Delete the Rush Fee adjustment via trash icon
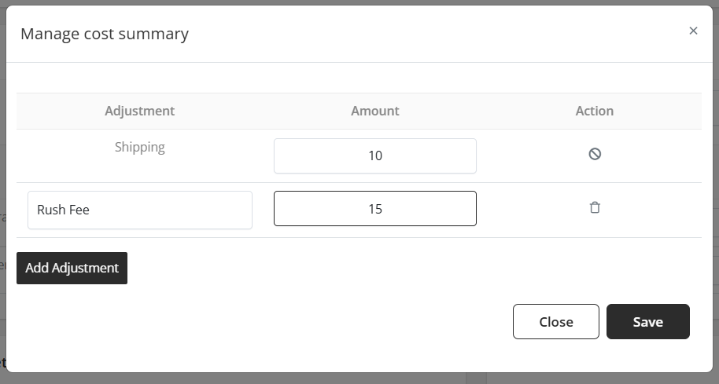This screenshot has width=719, height=384. click(x=595, y=208)
